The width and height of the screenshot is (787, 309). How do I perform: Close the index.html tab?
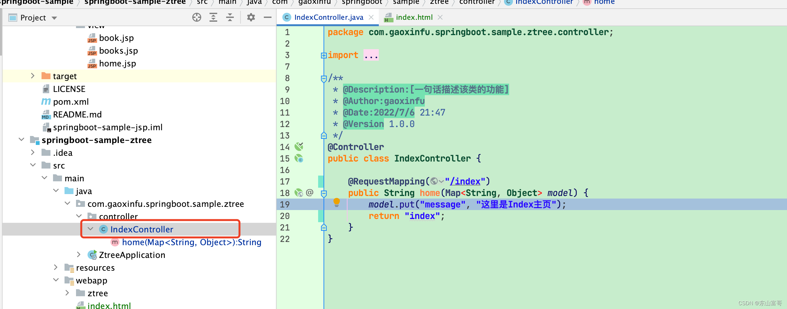[440, 17]
